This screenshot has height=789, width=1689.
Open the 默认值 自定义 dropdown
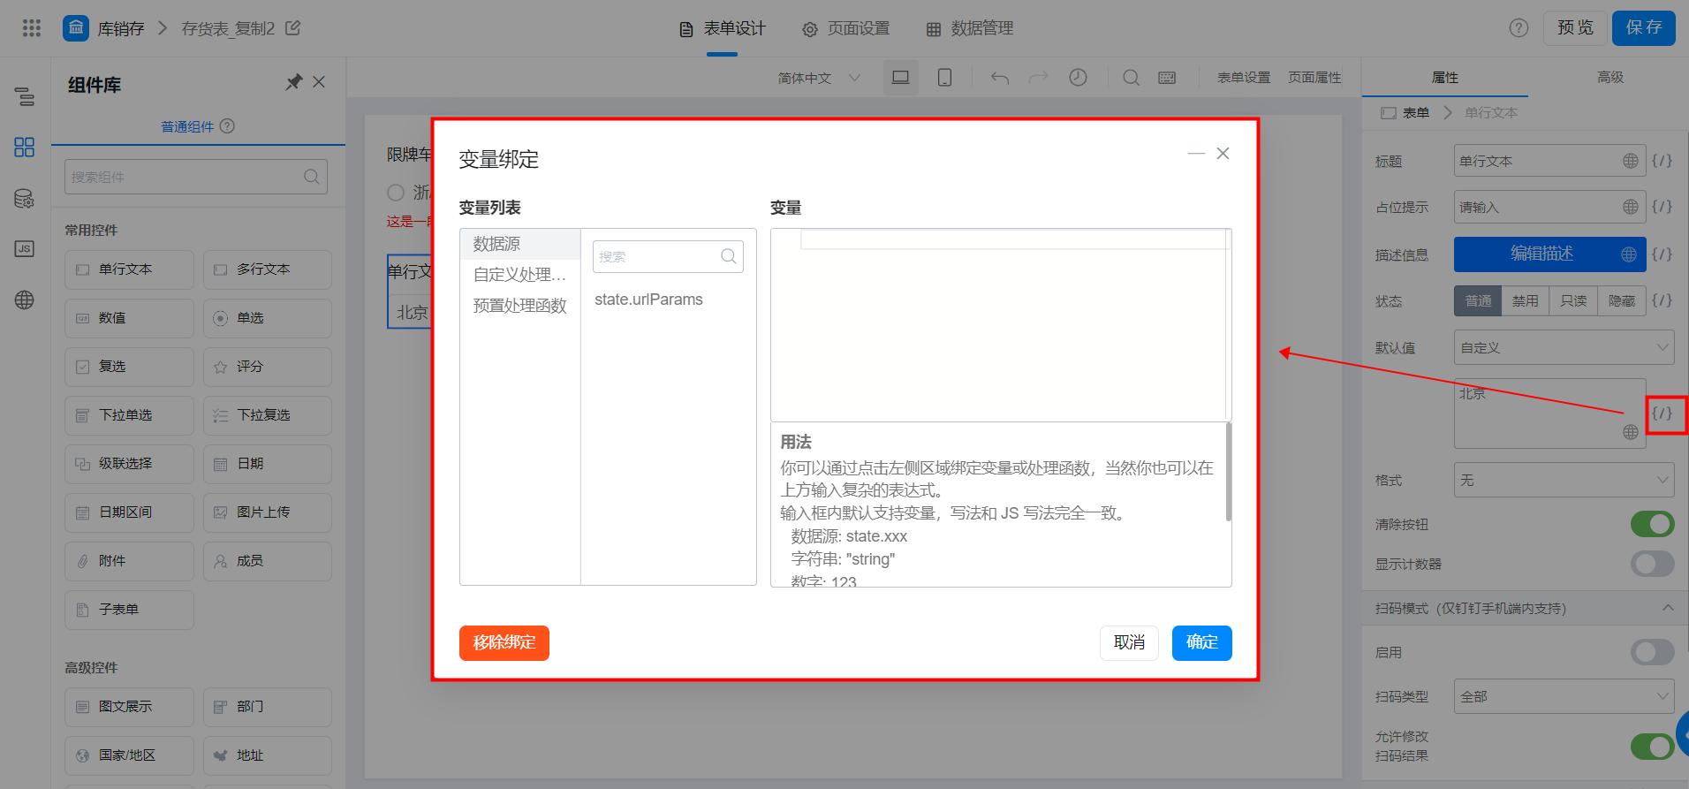pyautogui.click(x=1564, y=347)
